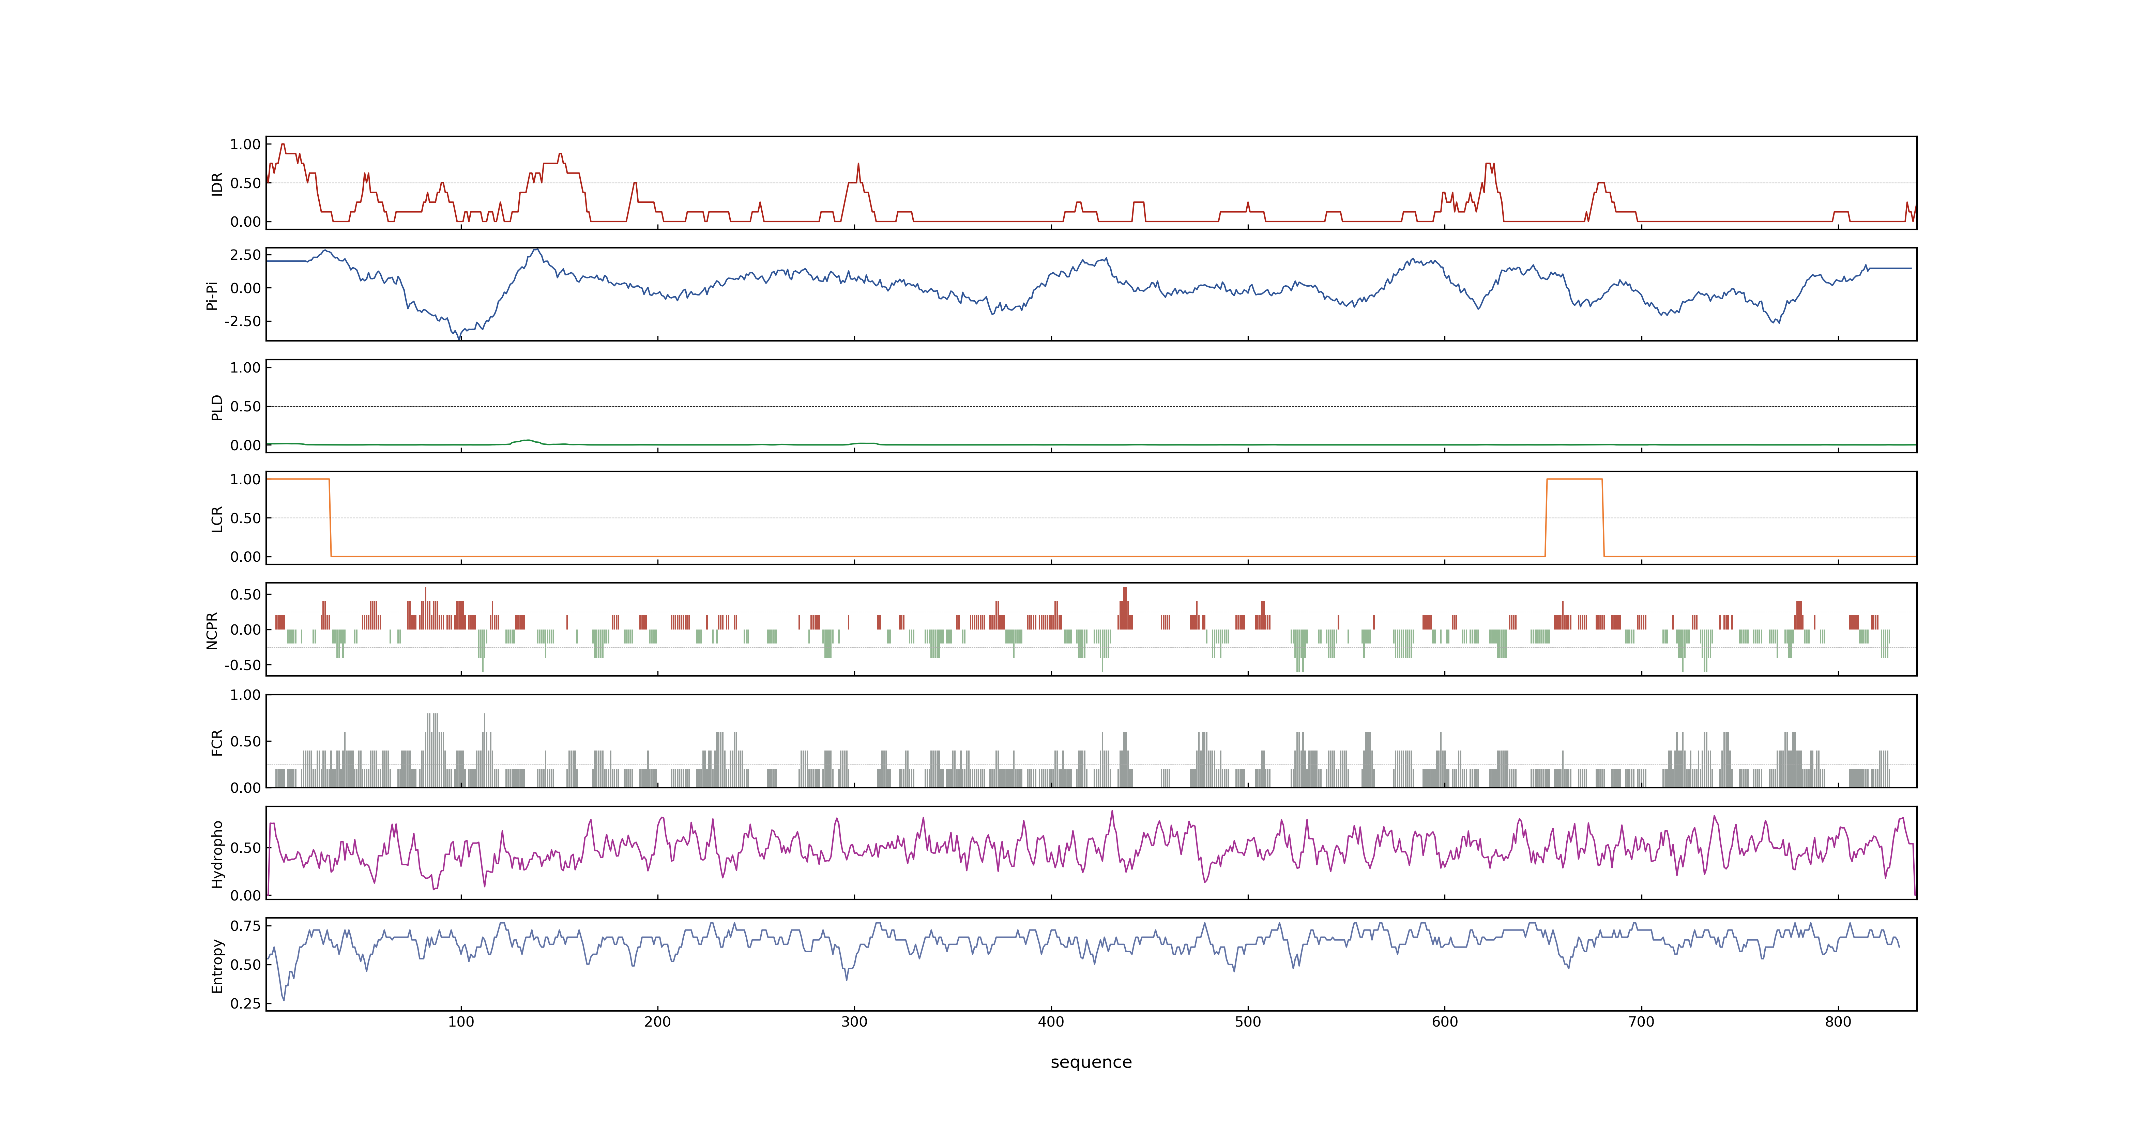Image resolution: width=2130 pixels, height=1136 pixels.
Task: Click the orange LCR plateau near position 660
Action: pos(1574,480)
